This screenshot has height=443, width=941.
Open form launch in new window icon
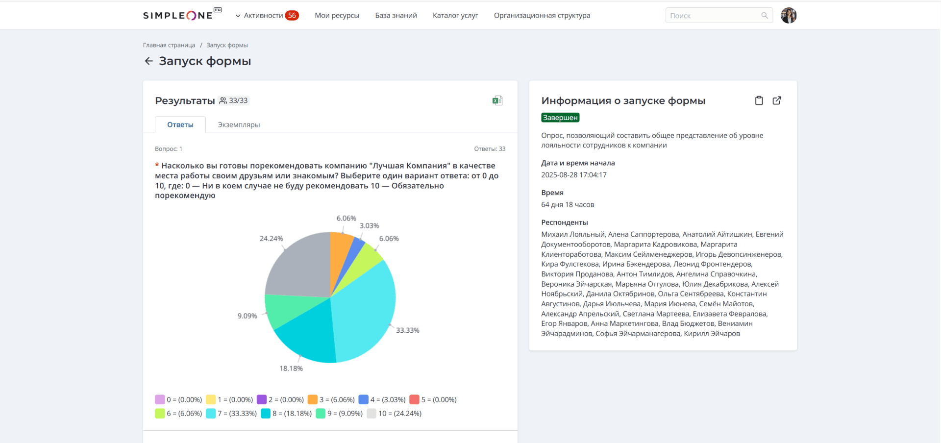(777, 100)
